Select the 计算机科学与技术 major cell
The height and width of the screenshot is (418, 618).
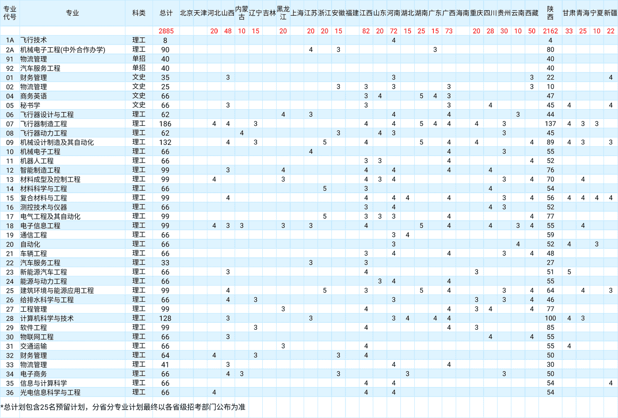(47, 319)
